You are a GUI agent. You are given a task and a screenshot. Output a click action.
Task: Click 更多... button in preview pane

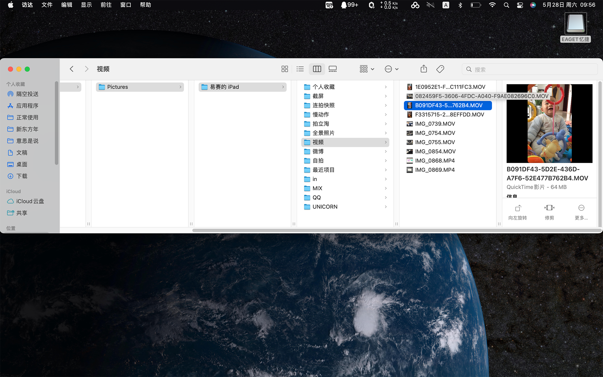tap(581, 212)
